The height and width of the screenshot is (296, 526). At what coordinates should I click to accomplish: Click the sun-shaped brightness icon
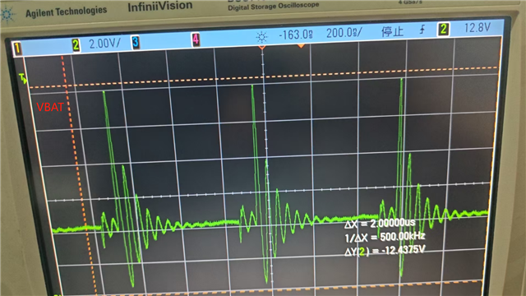261,37
